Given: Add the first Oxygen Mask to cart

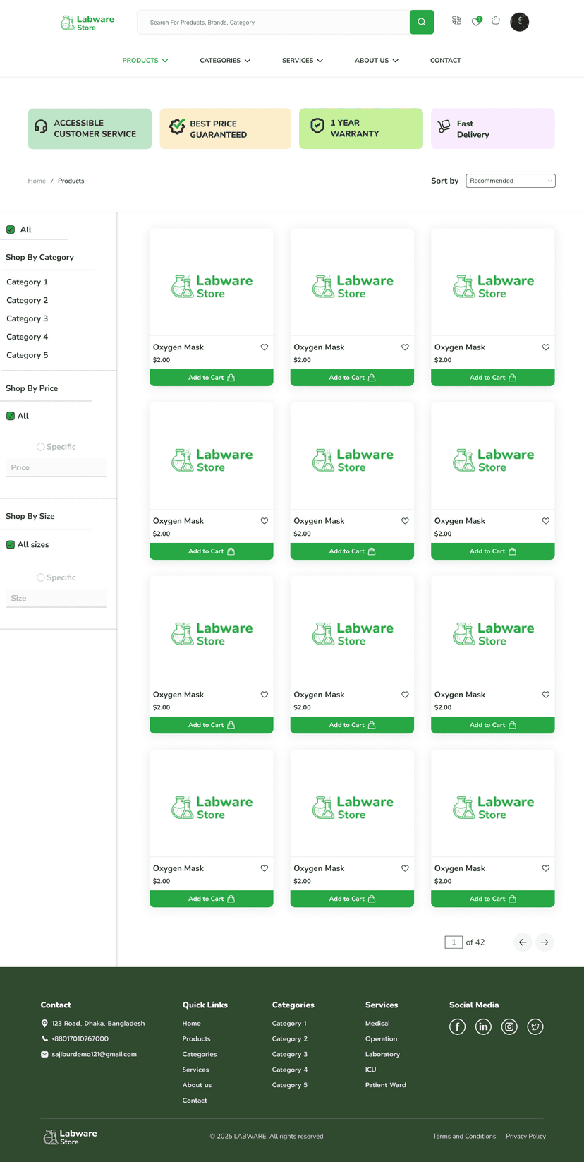Looking at the screenshot, I should pos(211,378).
